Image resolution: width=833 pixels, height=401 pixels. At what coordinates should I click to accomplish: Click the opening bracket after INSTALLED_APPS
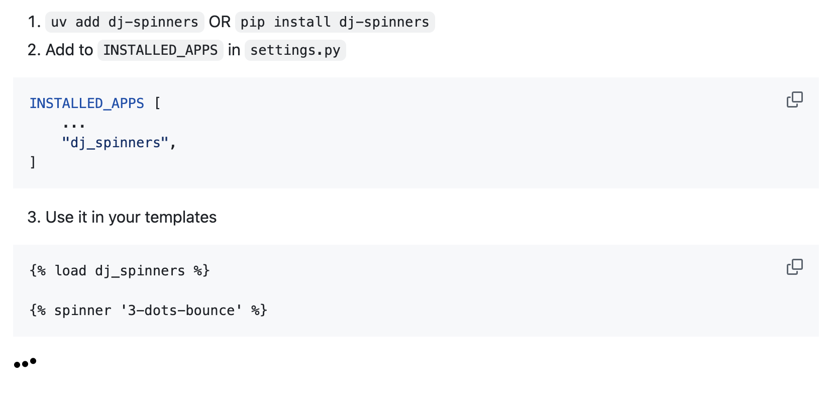157,103
